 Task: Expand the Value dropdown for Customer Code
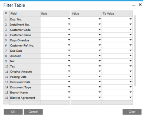[x=100, y=29]
